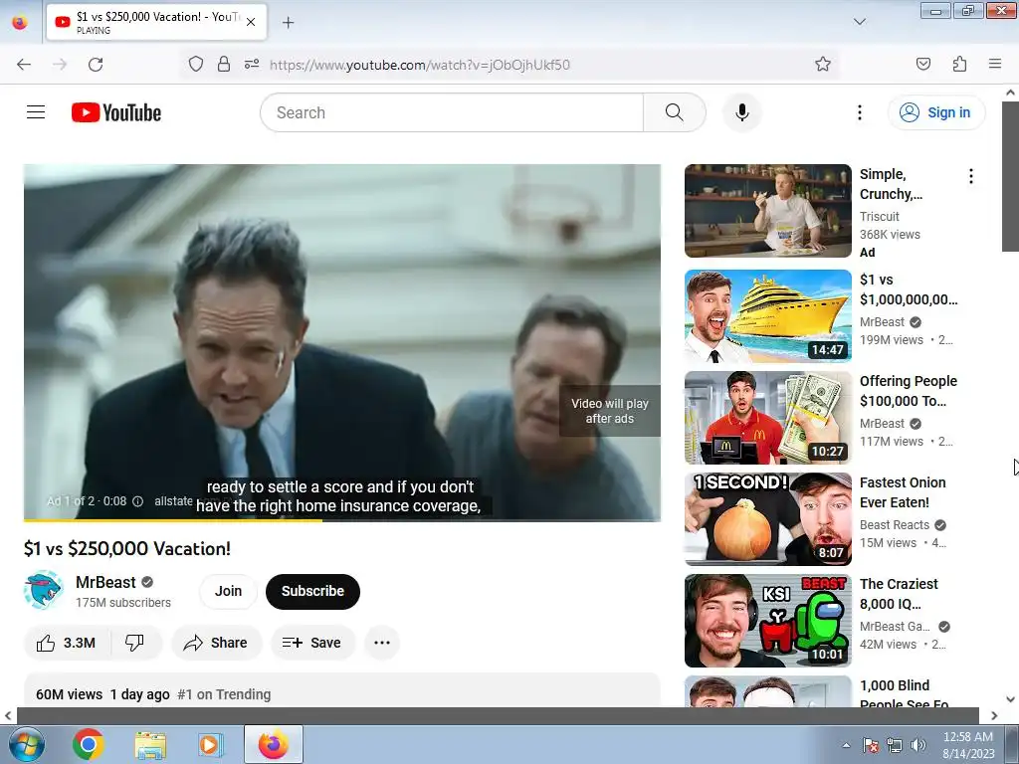Share the video
The width and height of the screenshot is (1019, 764).
(x=216, y=643)
